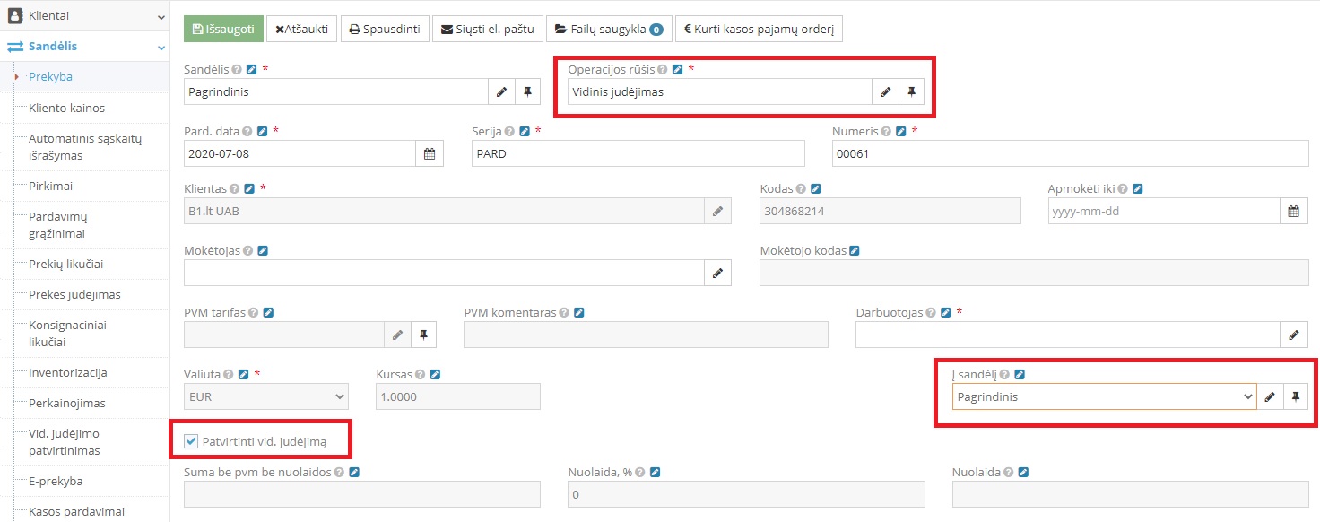Click pencil icon in Mokėtojas field
This screenshot has width=1320, height=522.
tap(717, 273)
